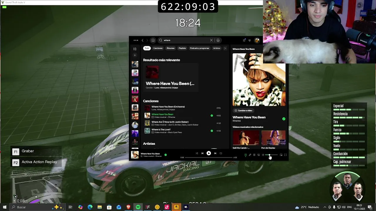Select the Todo filter chip
The width and height of the screenshot is (376, 211).
pos(147,48)
